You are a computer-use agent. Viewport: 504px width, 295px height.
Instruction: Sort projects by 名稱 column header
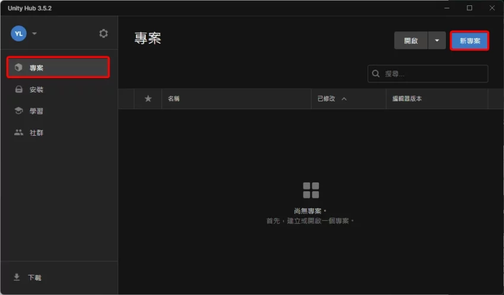[x=174, y=99]
